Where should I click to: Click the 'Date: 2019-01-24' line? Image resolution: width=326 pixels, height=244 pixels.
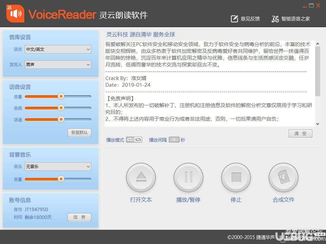point(128,85)
